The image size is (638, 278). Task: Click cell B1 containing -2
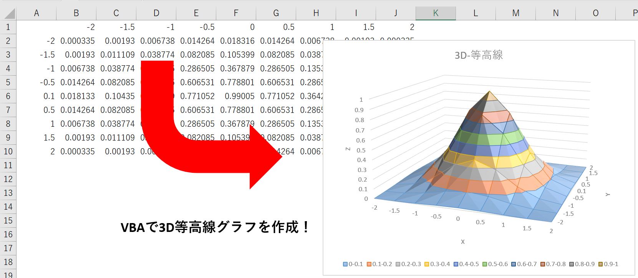pyautogui.click(x=76, y=27)
